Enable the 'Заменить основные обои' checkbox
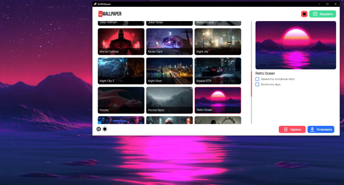The width and height of the screenshot is (344, 185). point(257,79)
